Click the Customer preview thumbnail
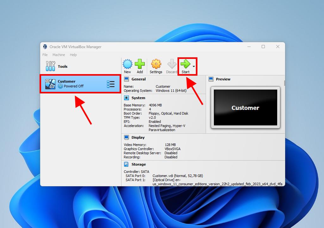This screenshot has width=324, height=228. (x=245, y=108)
